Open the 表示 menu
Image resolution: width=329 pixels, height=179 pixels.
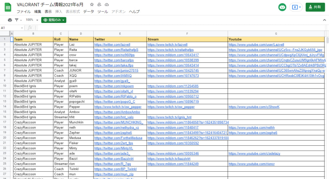tap(48, 12)
